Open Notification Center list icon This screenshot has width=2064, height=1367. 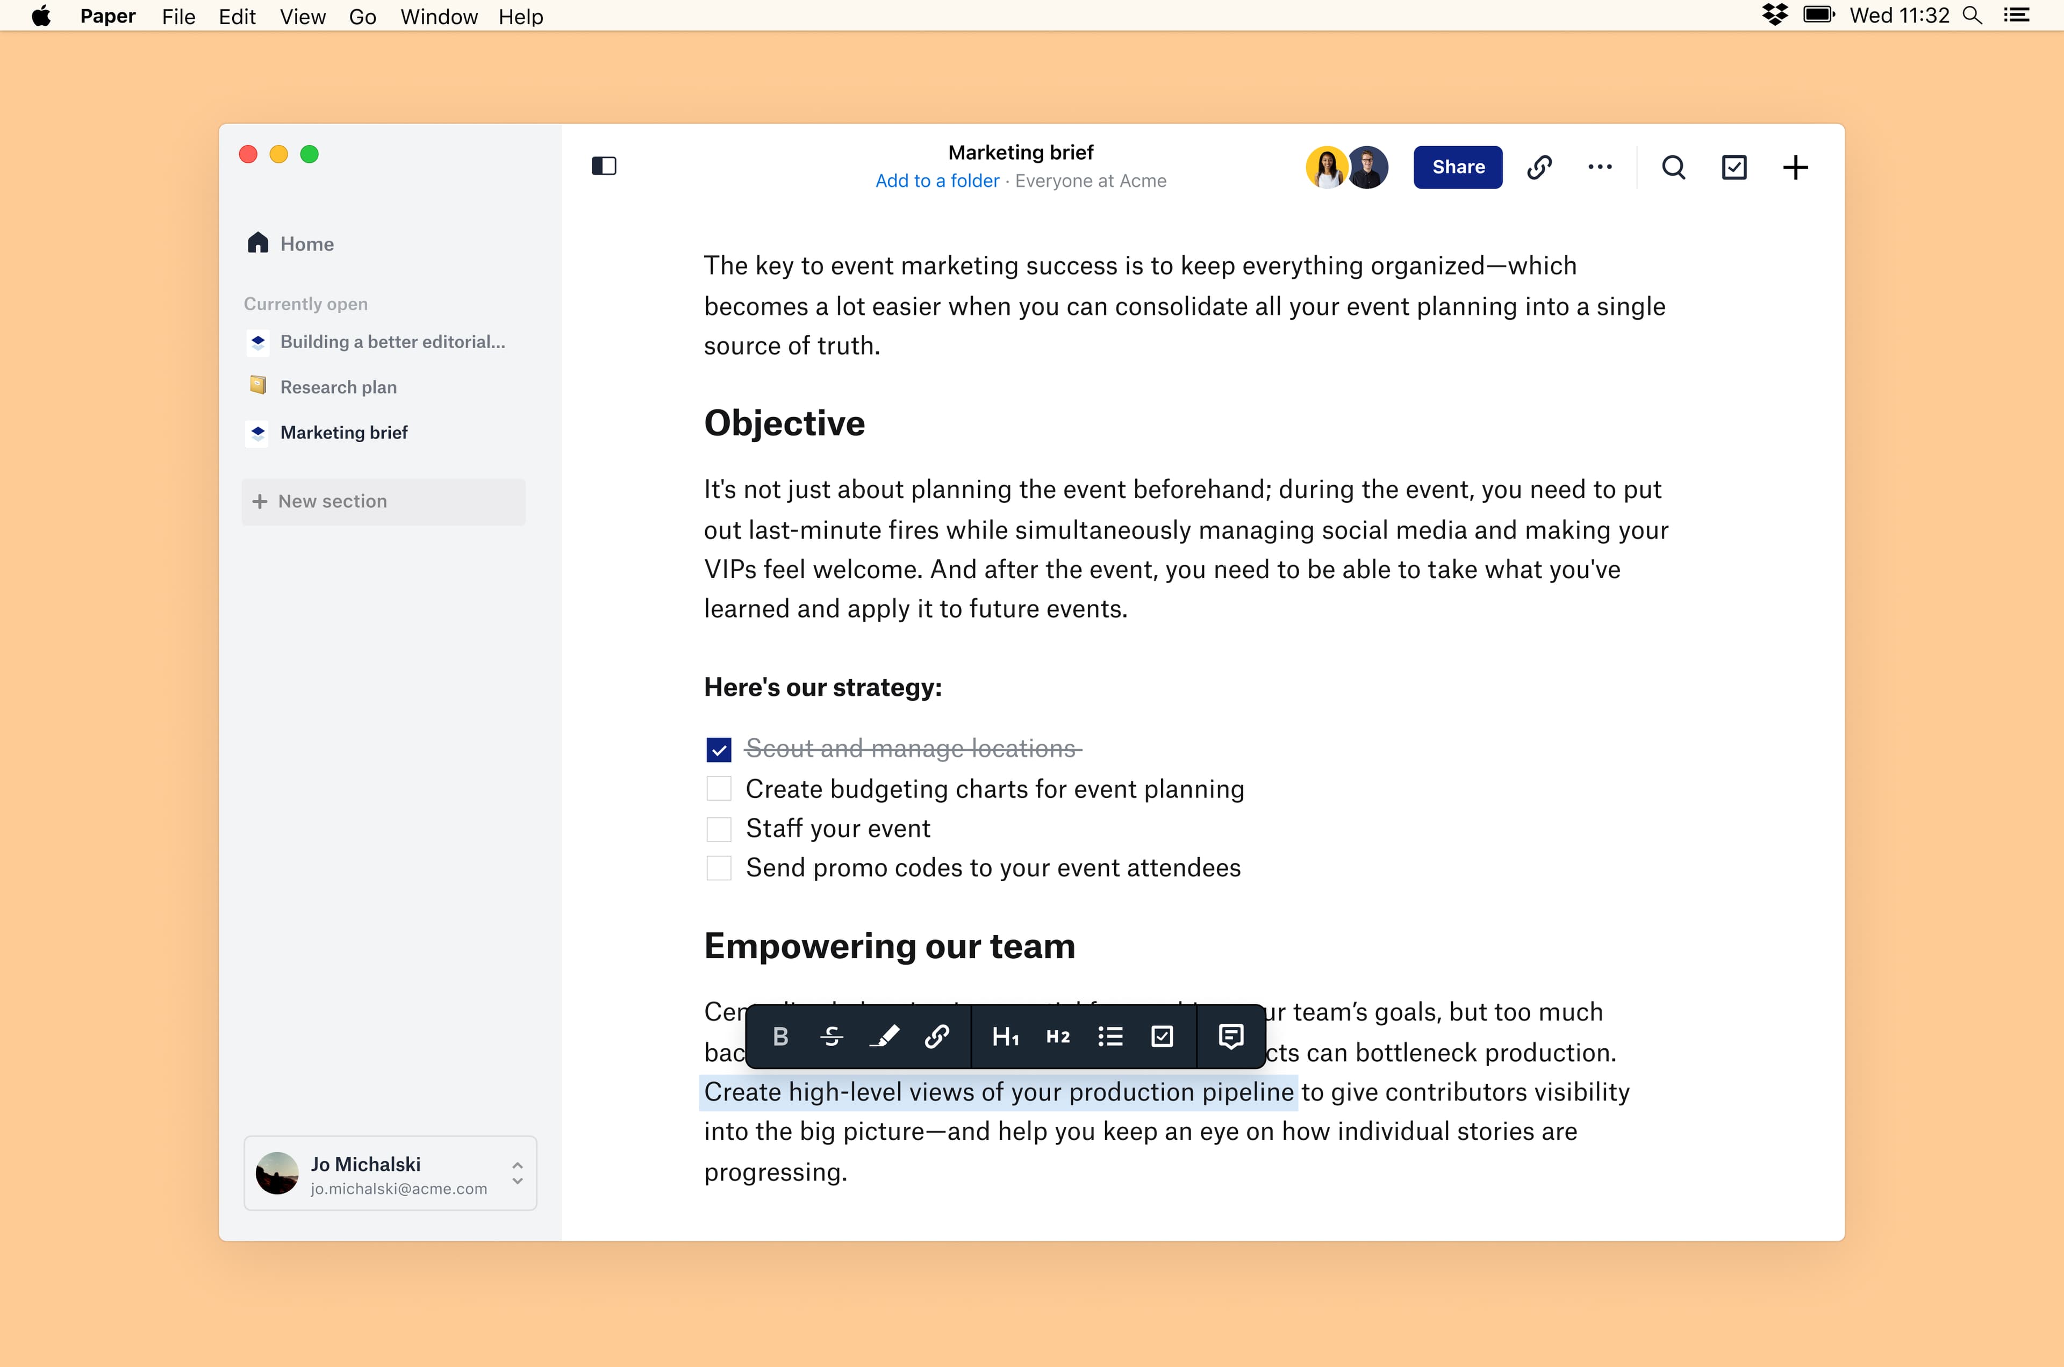[x=2017, y=15]
